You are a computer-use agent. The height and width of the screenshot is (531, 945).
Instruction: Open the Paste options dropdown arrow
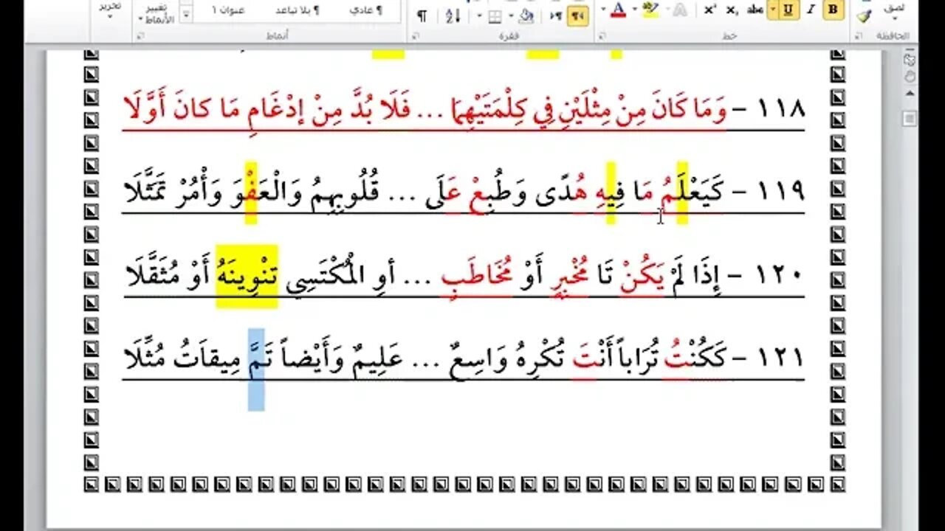coord(895,20)
